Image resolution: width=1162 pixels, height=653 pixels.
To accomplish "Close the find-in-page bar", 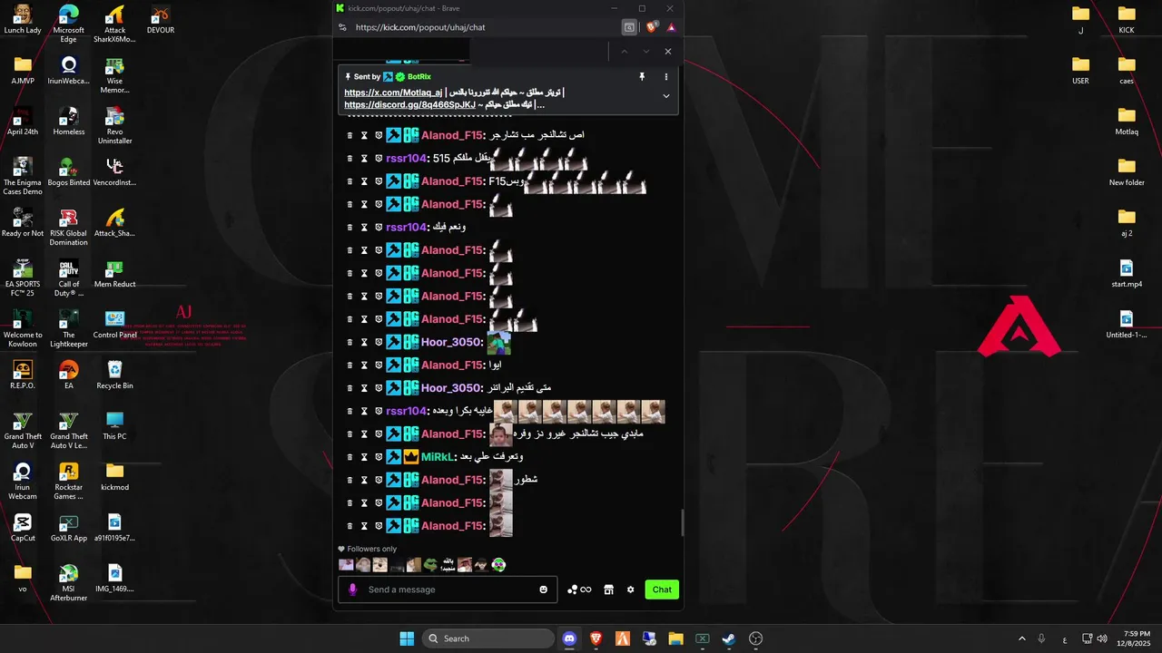I will (668, 52).
